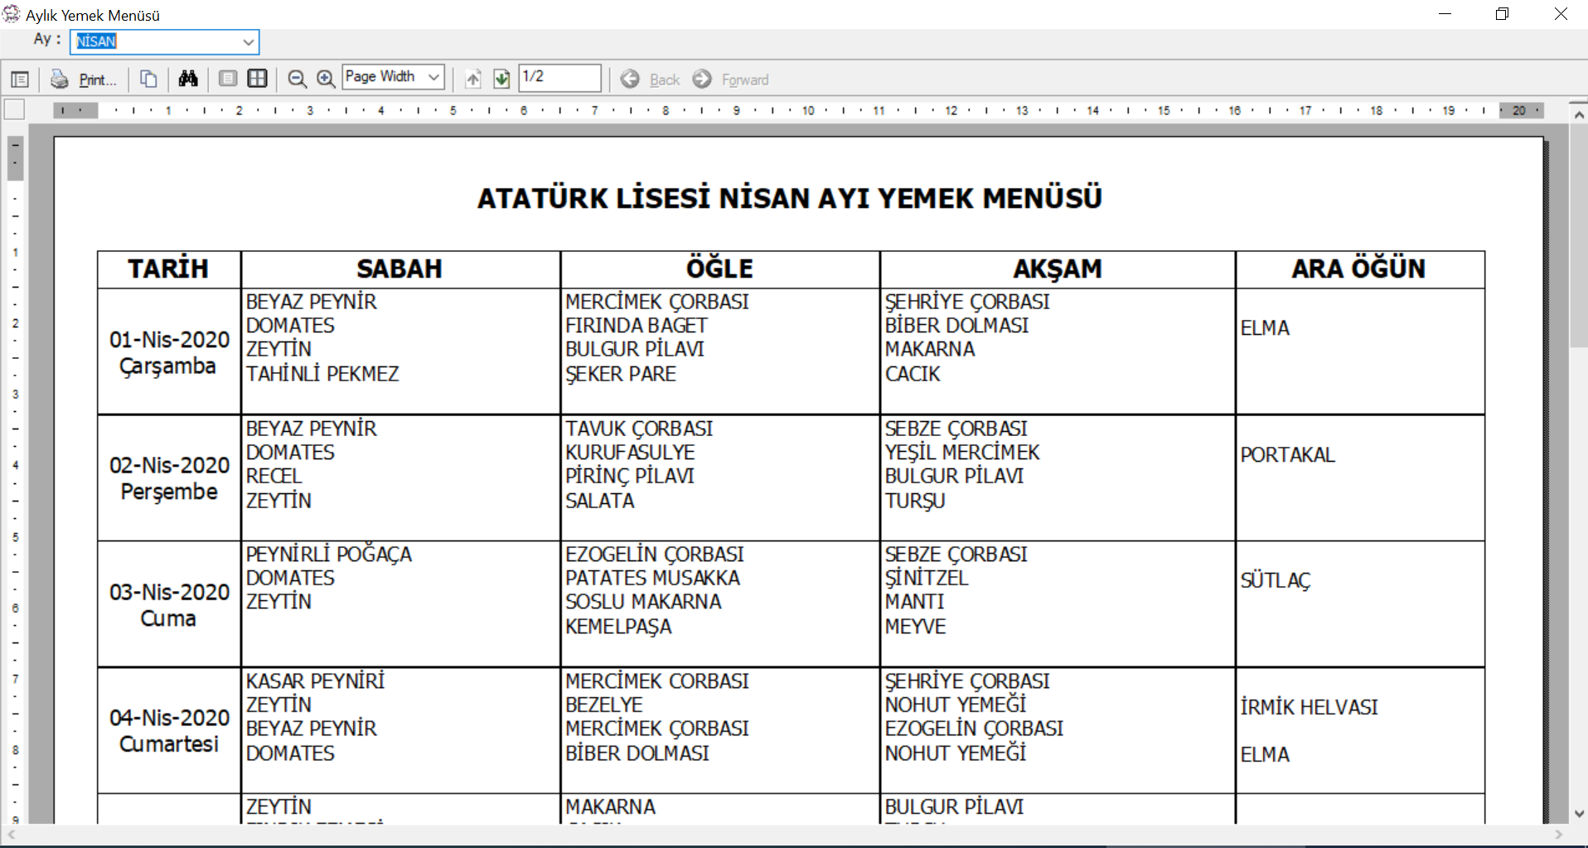1588x848 pixels.
Task: Click the copy pages icon
Action: coord(148,79)
